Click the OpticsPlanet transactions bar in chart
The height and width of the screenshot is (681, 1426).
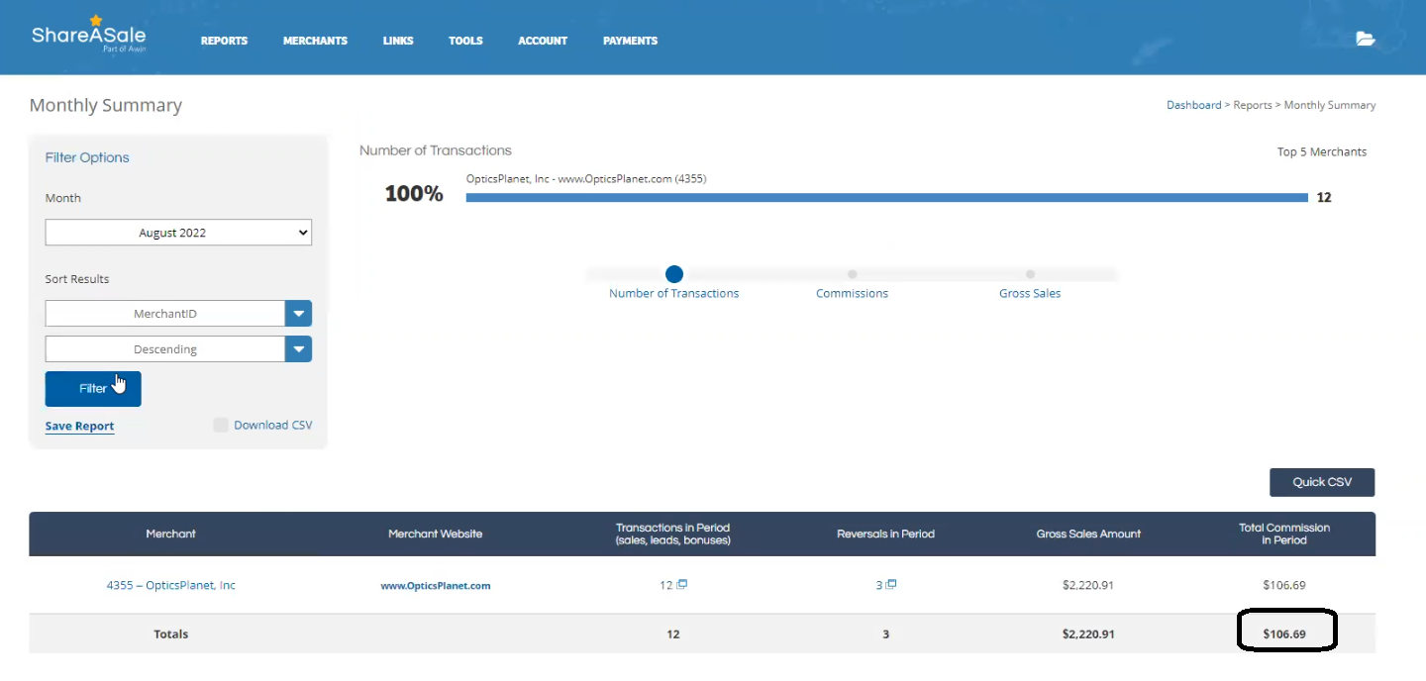(x=887, y=197)
